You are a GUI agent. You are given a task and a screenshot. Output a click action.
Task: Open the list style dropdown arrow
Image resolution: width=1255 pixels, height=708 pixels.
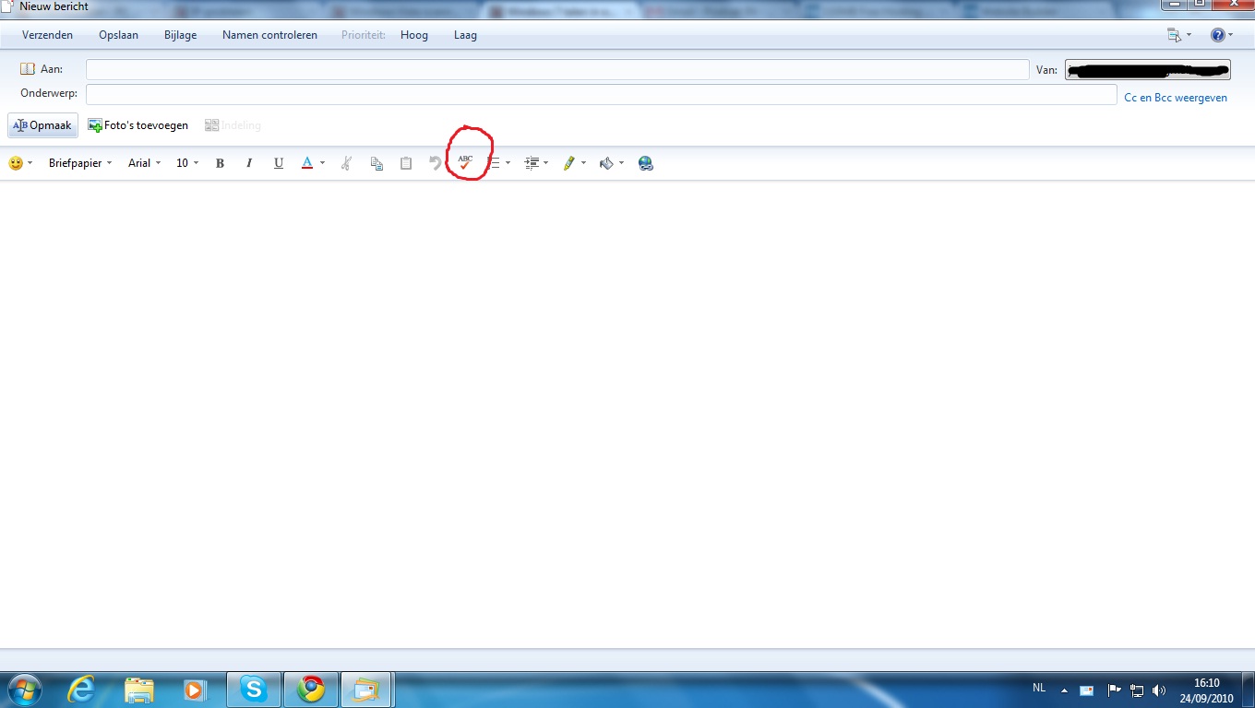tap(508, 163)
